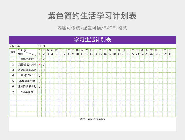Image resolution: width=185 pixels, height=140 pixels.
Task: Click the purple title bar 学习生活计划表
Action: [x=92, y=40]
